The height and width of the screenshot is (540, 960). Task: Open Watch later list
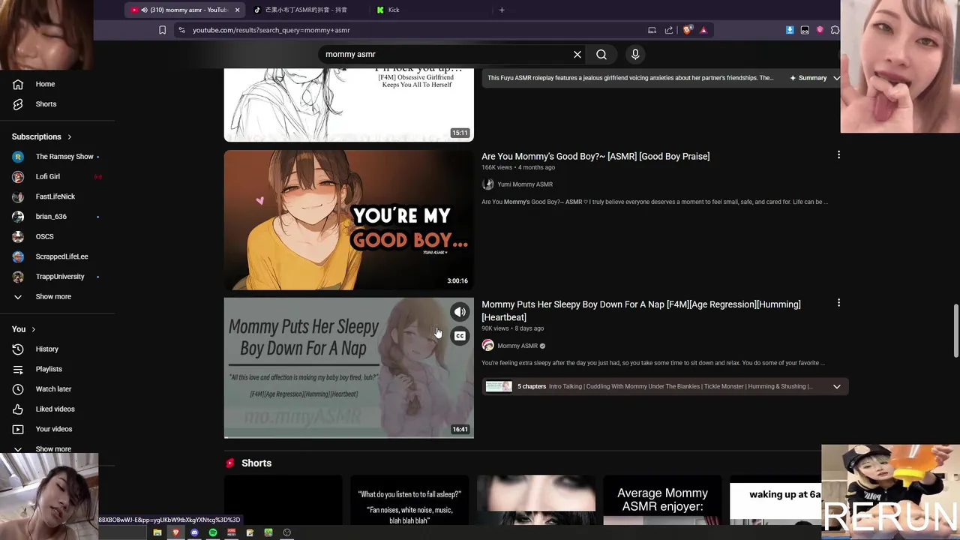pyautogui.click(x=53, y=389)
